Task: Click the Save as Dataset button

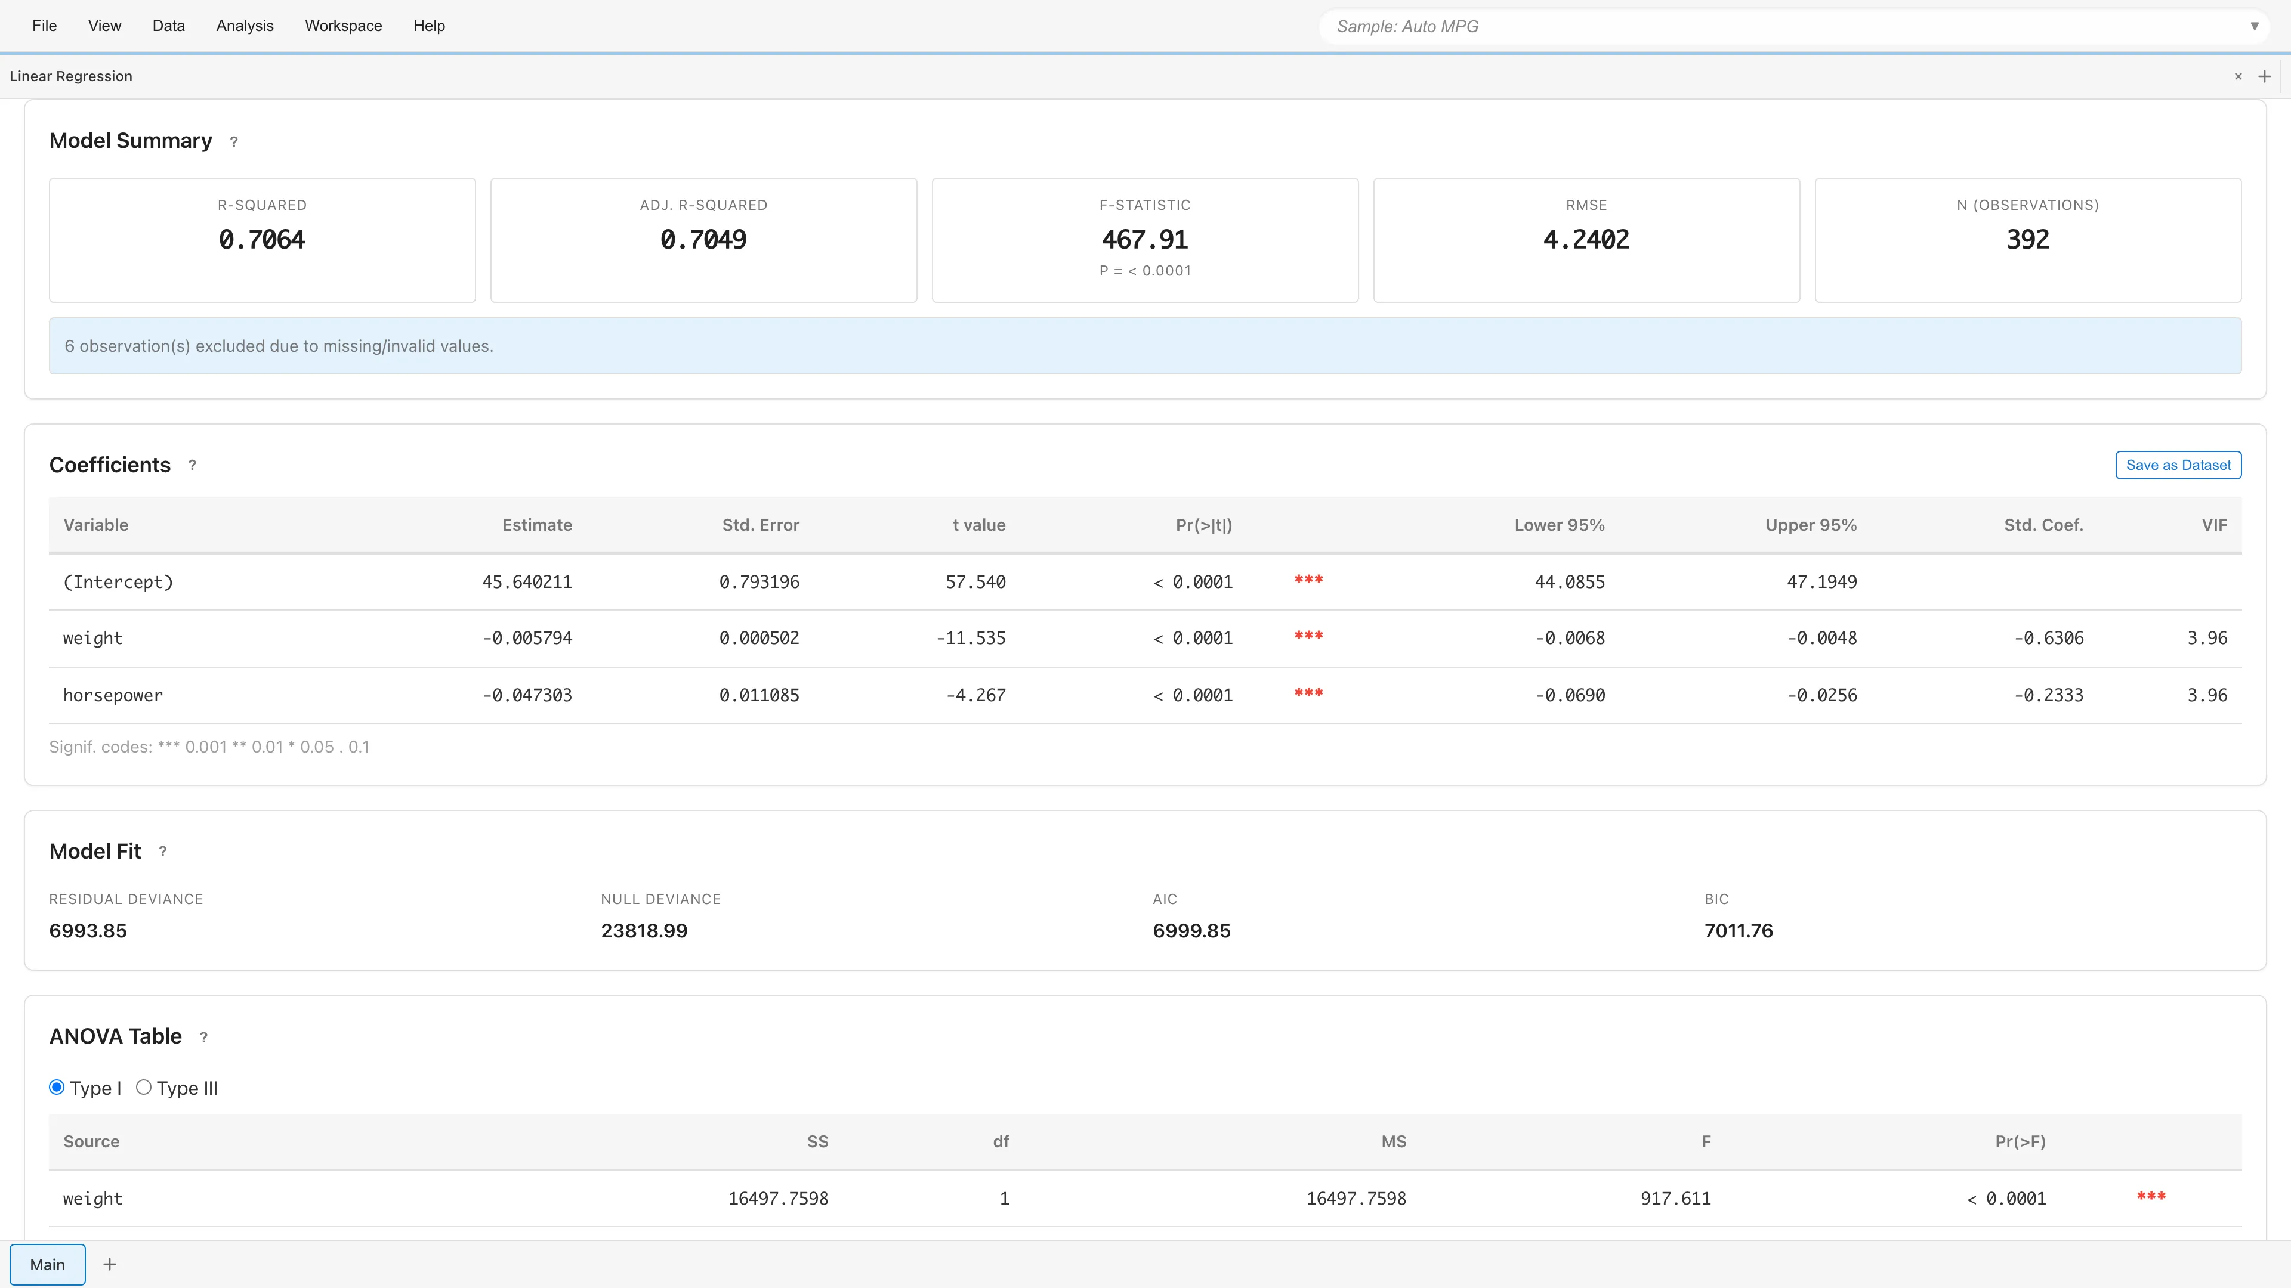Action: coord(2177,465)
